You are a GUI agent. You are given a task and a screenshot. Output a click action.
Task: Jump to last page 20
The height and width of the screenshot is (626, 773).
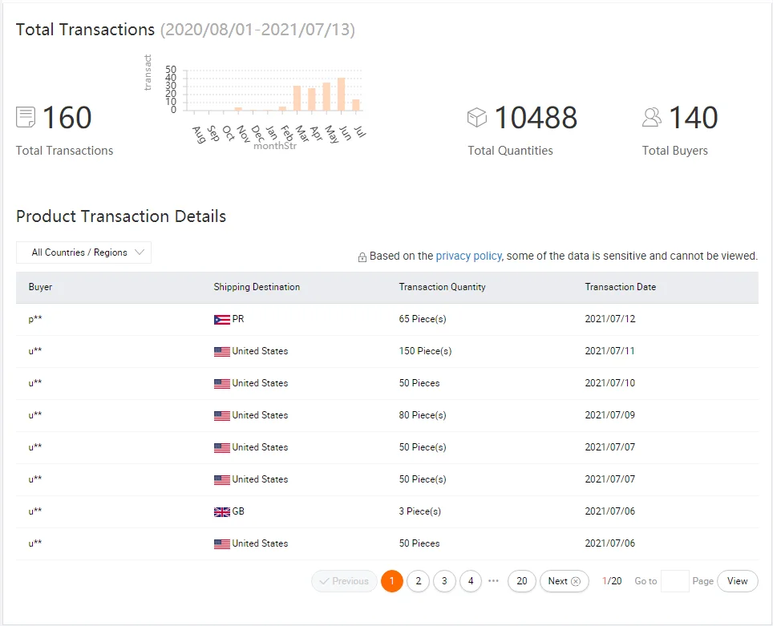tap(521, 581)
